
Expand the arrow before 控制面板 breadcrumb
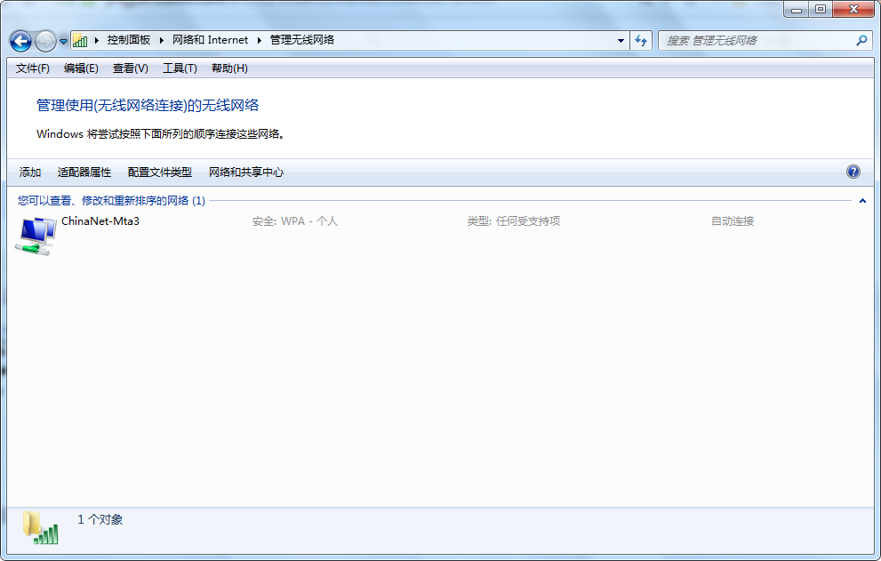[97, 41]
